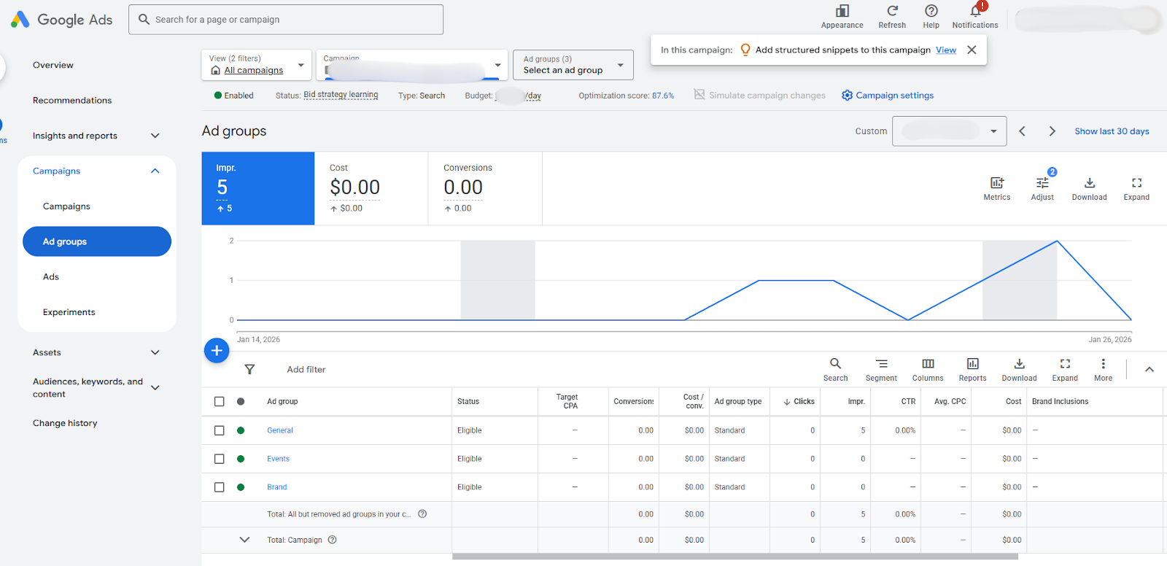Open the Overview page in sidebar

pos(53,65)
